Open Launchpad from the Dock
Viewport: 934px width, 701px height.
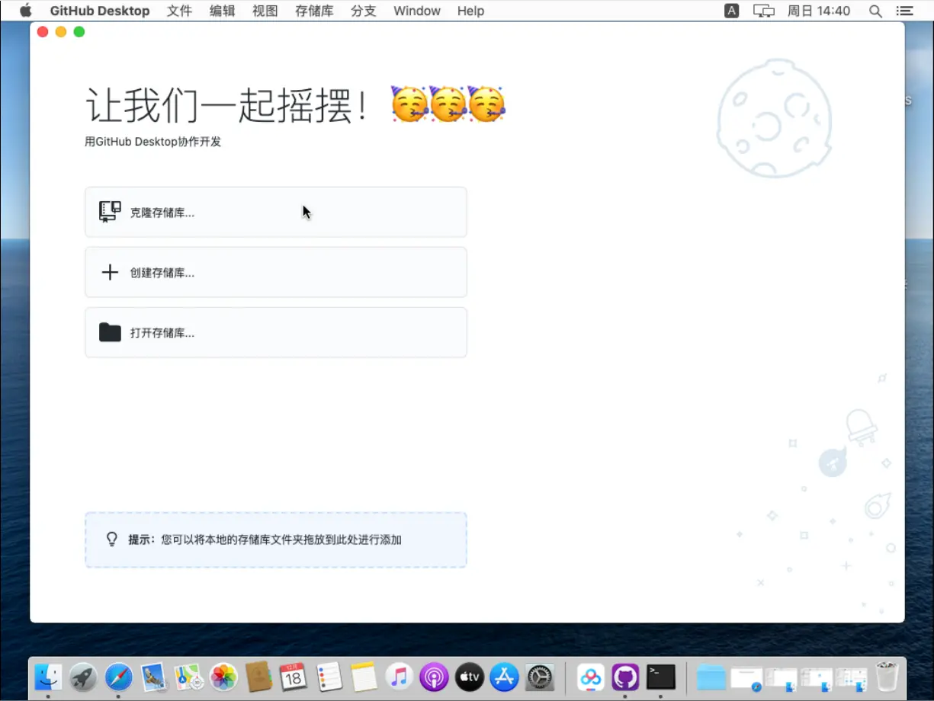(x=84, y=676)
